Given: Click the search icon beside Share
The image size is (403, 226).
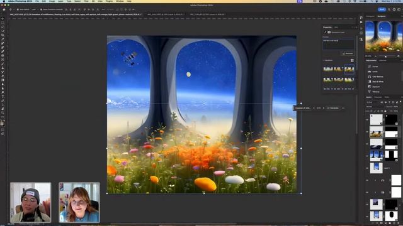Looking at the screenshot, I should click(389, 9).
